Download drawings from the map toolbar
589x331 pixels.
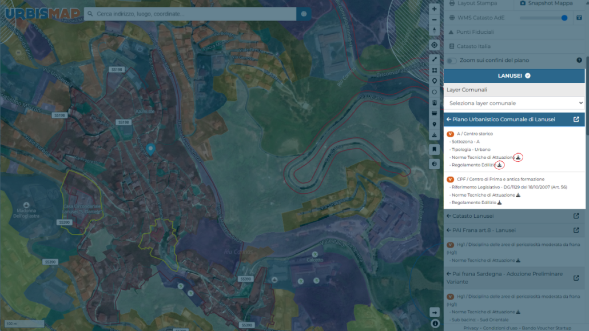[434, 135]
